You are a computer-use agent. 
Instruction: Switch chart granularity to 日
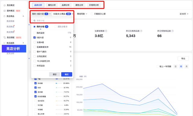click(x=176, y=66)
